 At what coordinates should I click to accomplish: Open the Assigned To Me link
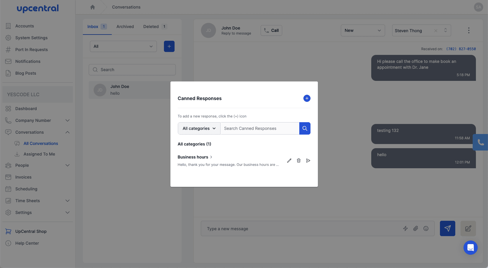[x=39, y=154]
